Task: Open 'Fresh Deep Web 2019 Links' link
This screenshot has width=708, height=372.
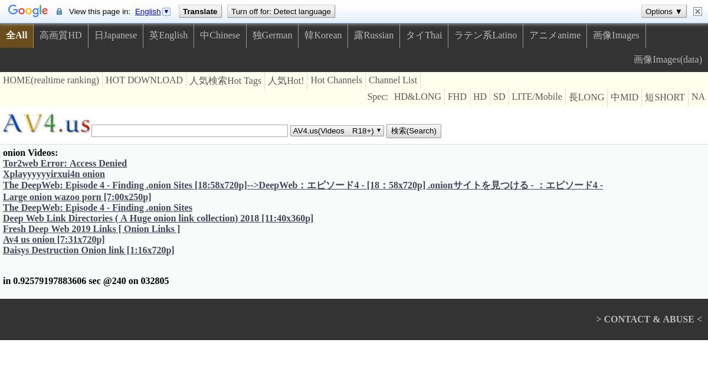Action: pyautogui.click(x=91, y=229)
